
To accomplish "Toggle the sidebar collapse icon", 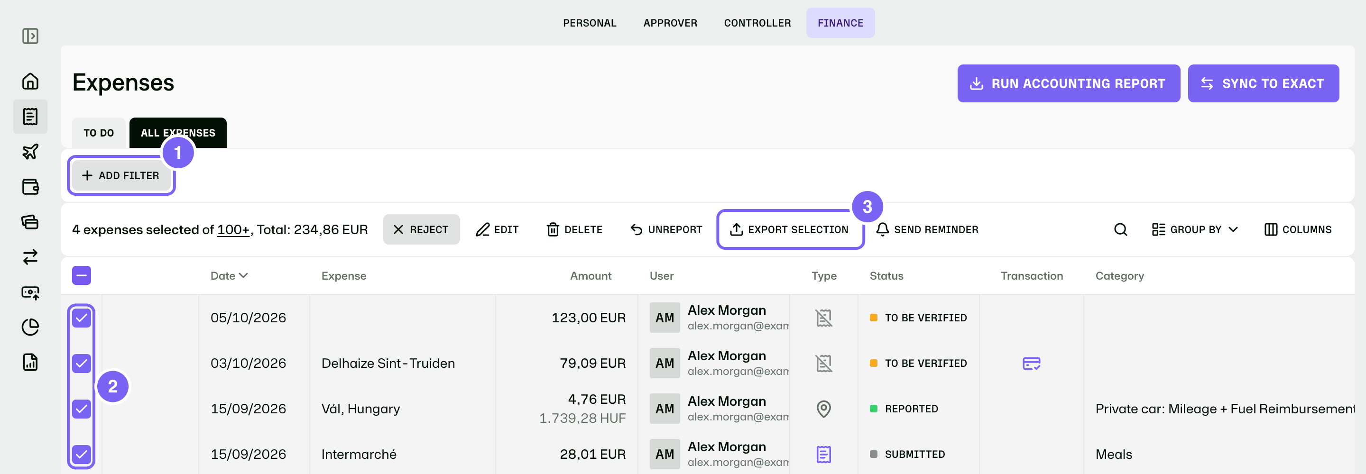I will click(30, 36).
